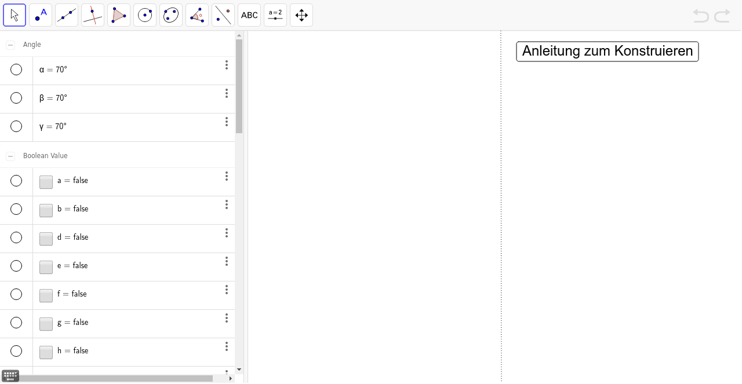The image size is (742, 384).
Task: Collapse the Angle group
Action: [x=10, y=45]
